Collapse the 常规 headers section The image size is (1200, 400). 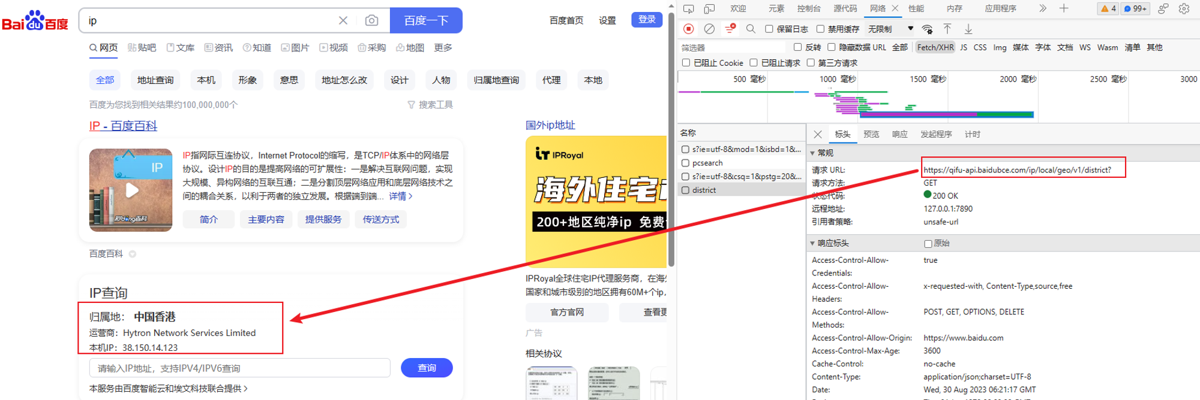coord(813,153)
